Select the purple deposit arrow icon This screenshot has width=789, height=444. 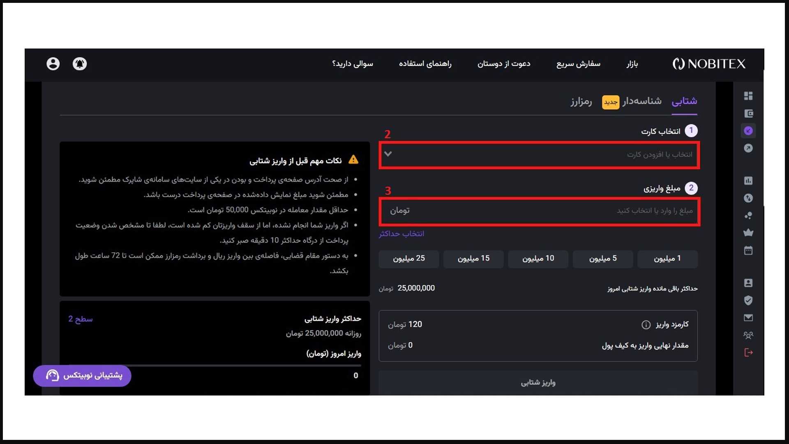[748, 131]
